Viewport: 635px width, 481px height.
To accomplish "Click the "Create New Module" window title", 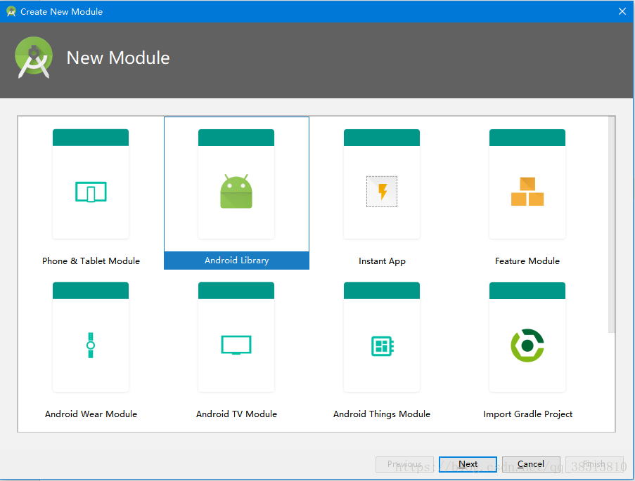I will tap(62, 12).
